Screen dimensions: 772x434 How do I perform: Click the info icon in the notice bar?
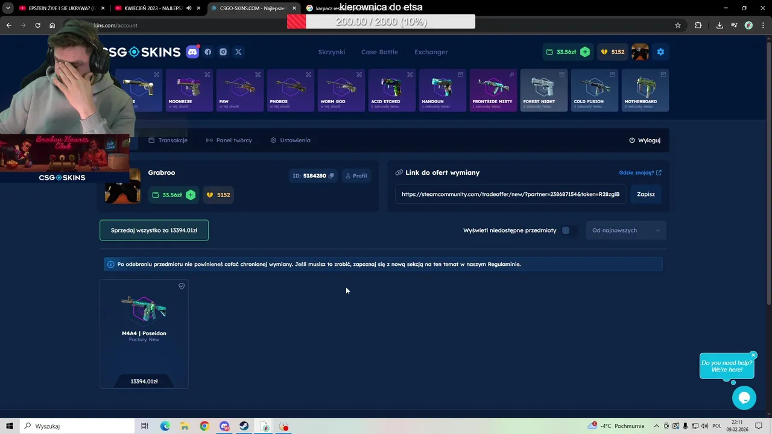(110, 264)
